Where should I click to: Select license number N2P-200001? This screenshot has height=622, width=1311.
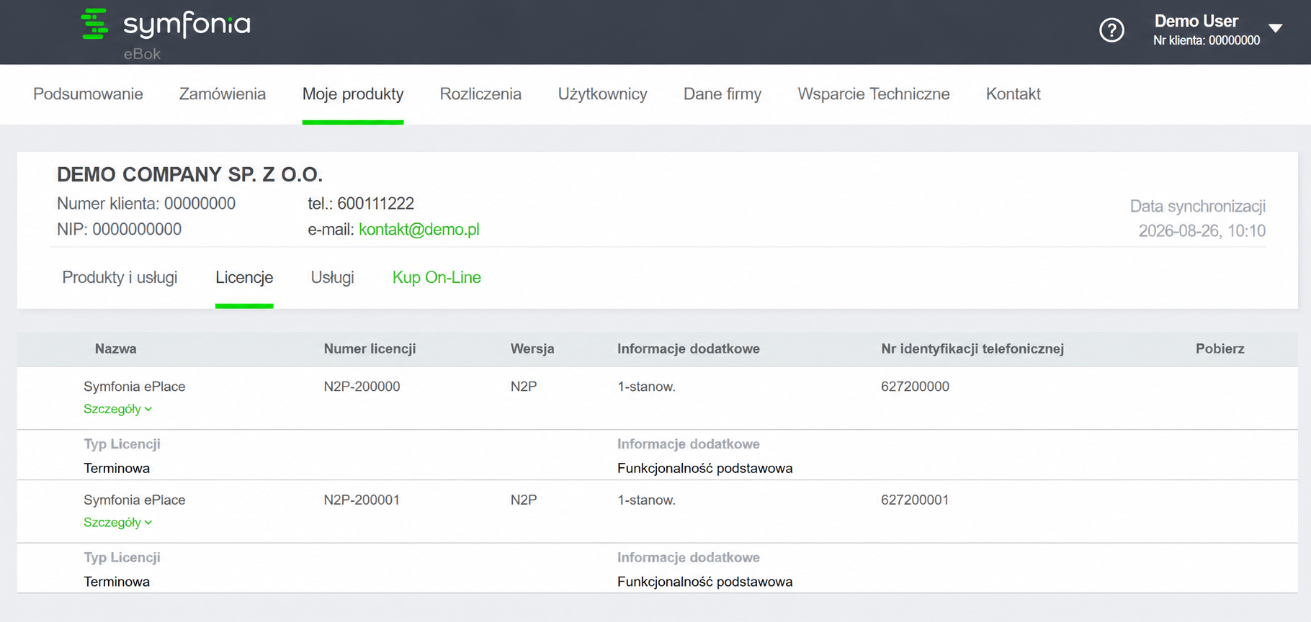(362, 500)
